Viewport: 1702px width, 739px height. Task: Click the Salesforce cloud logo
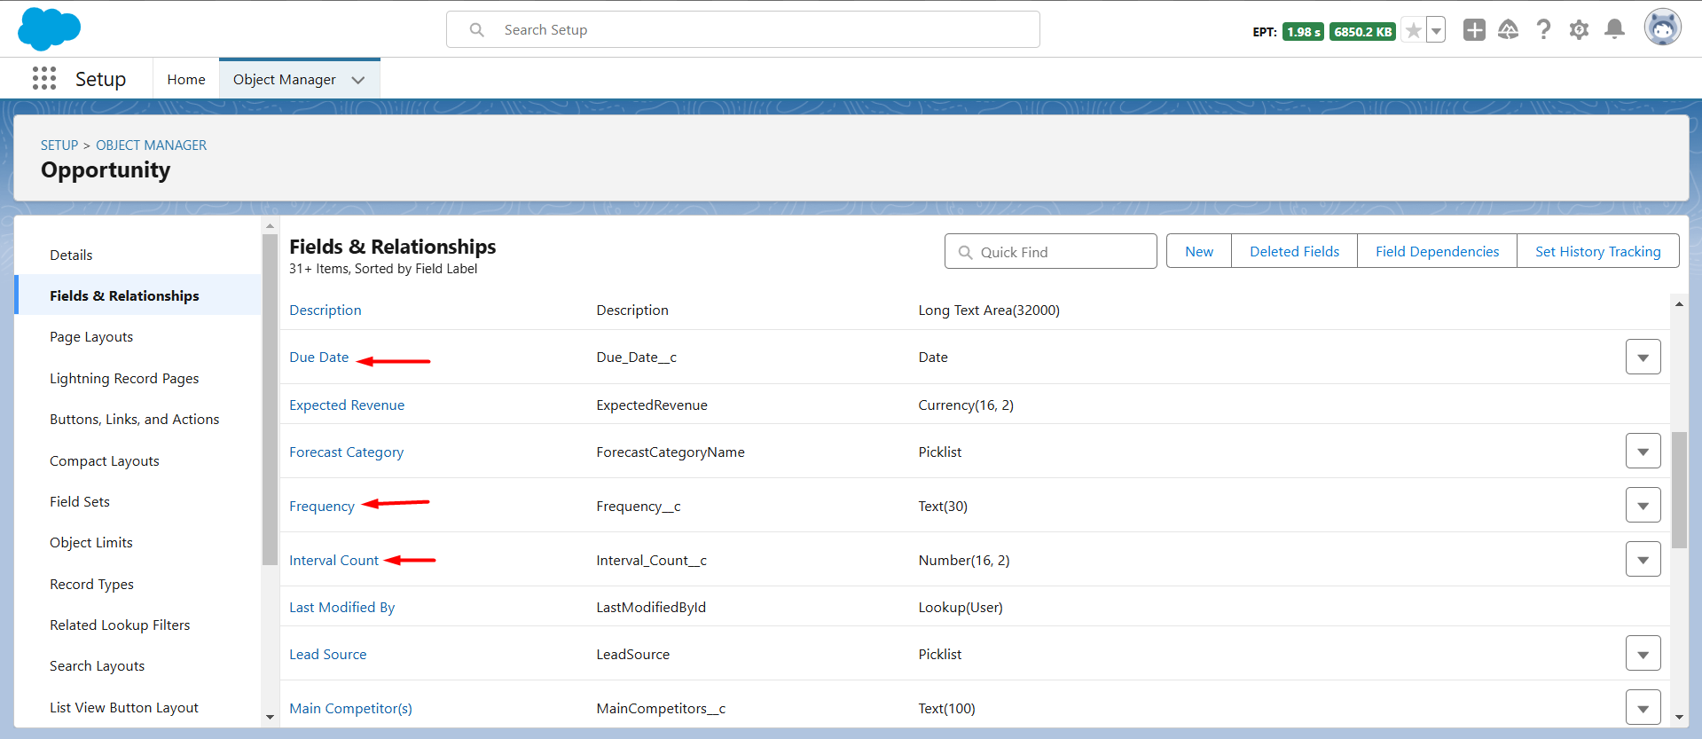click(x=49, y=28)
